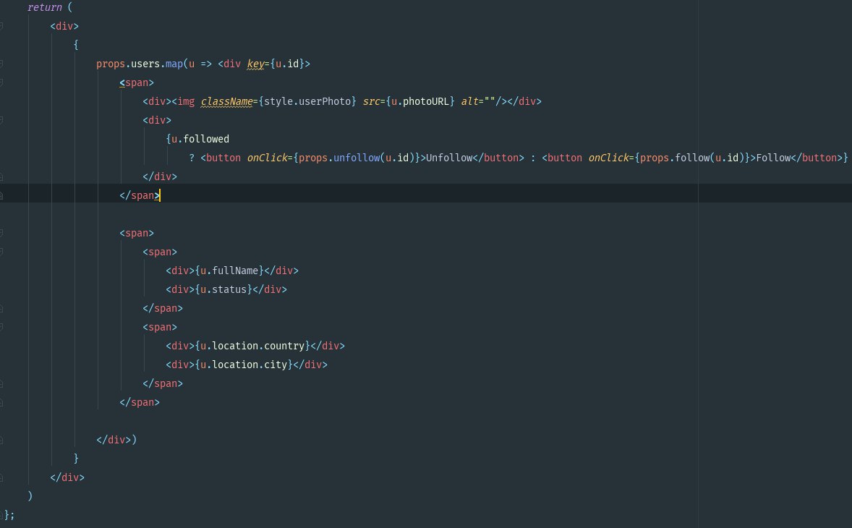Click the 'img' tag name

pyautogui.click(x=186, y=101)
